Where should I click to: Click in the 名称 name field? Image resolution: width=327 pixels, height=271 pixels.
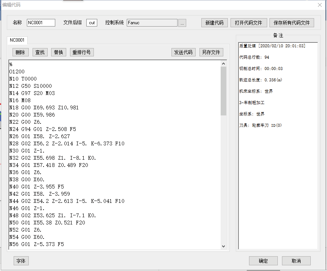[41, 23]
